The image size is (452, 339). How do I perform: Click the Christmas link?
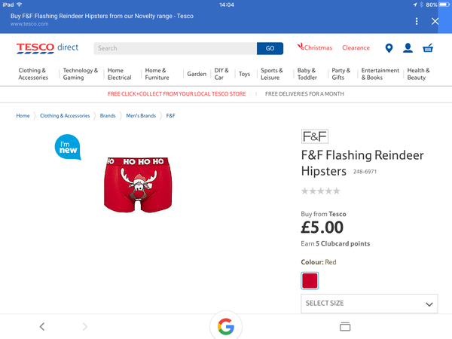coord(314,47)
